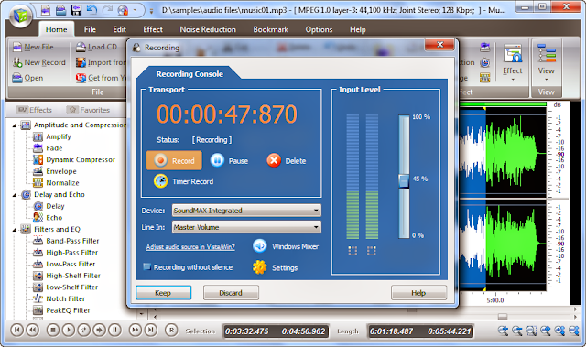This screenshot has width=586, height=347.
Task: Enable Recording without silence checkbox
Action: click(146, 266)
